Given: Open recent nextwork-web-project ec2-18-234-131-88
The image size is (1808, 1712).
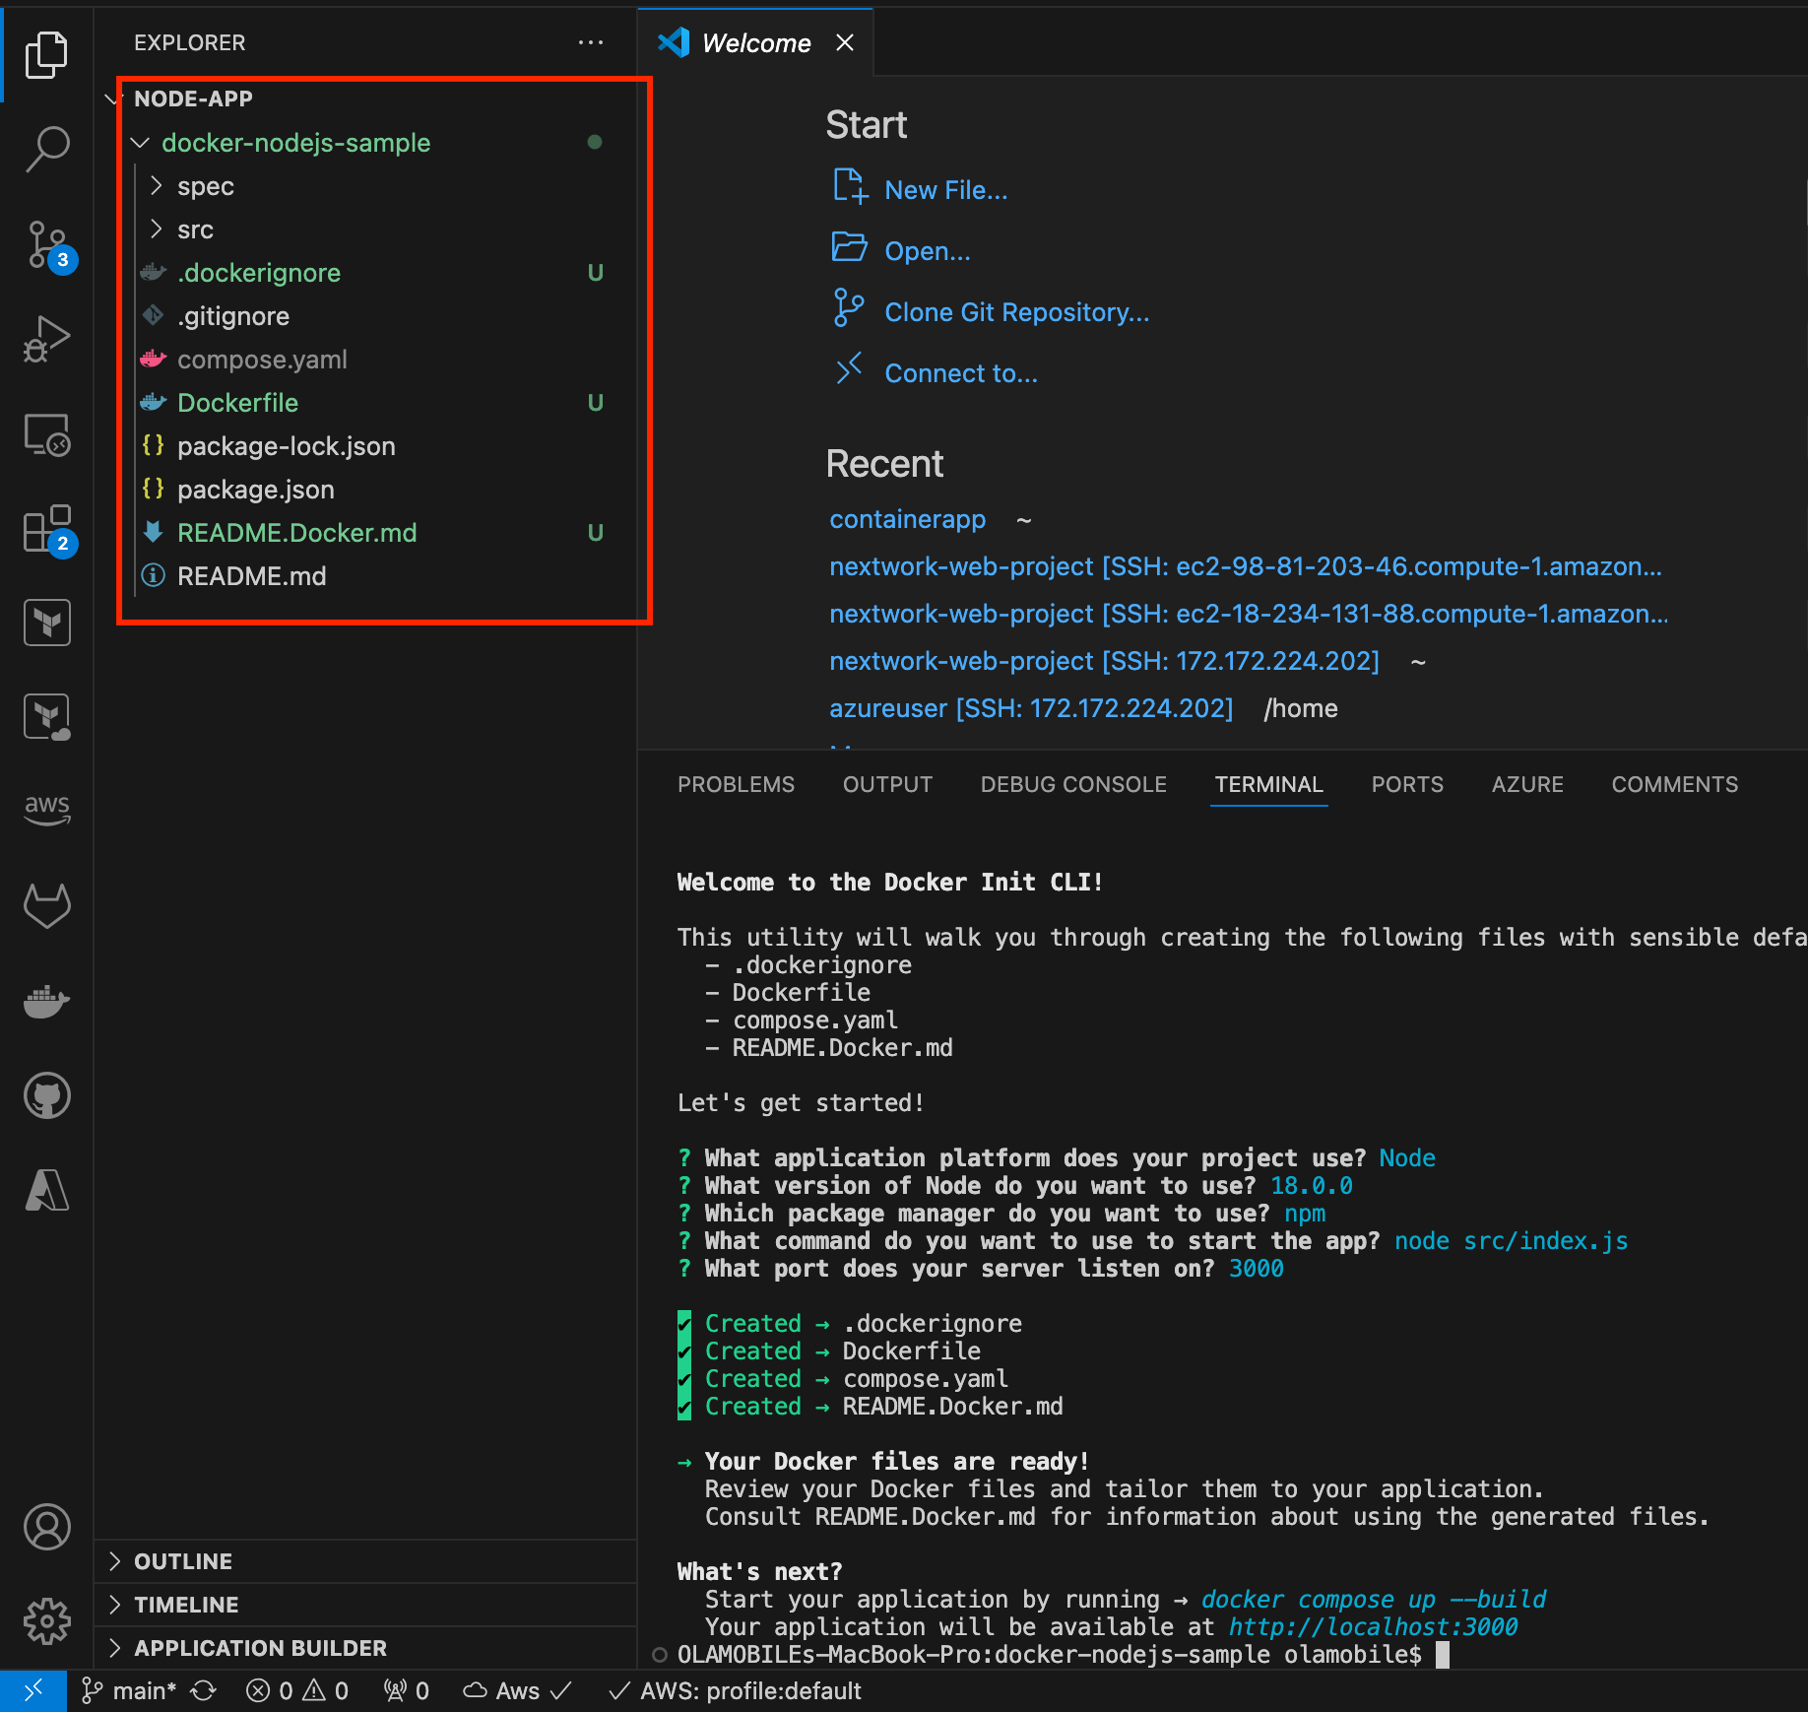Looking at the screenshot, I should 1249,614.
